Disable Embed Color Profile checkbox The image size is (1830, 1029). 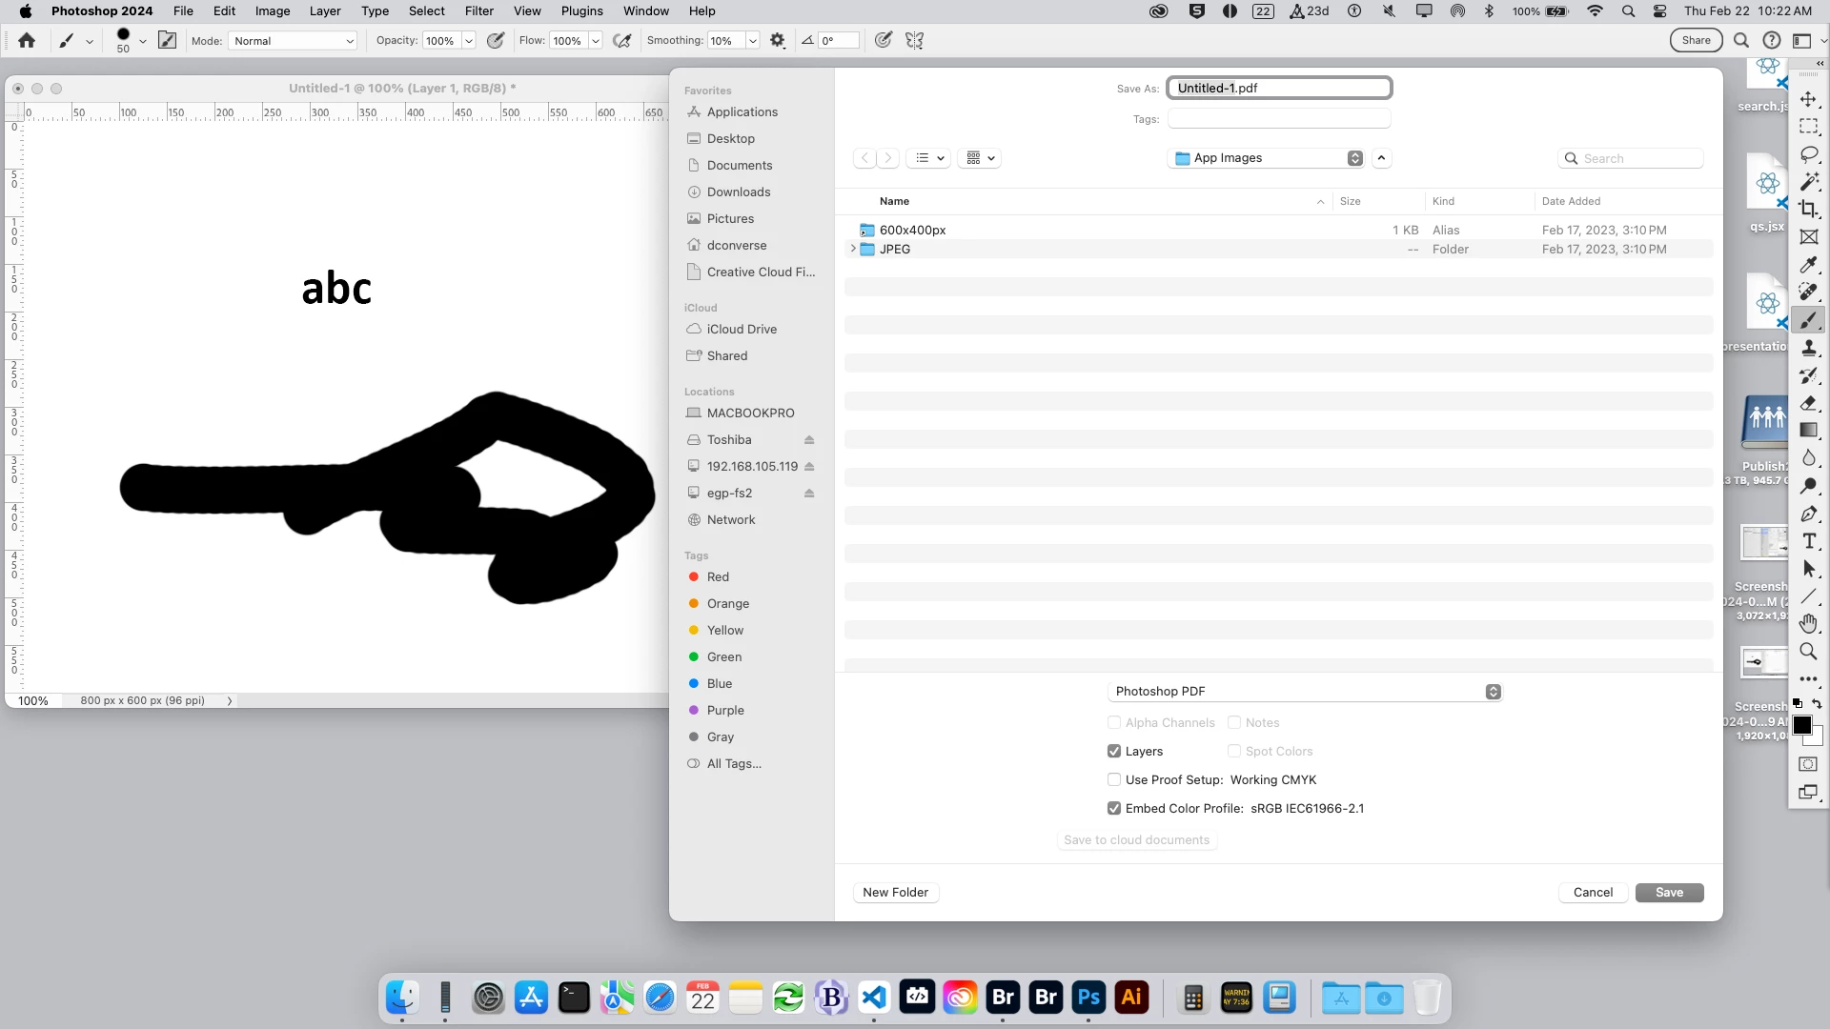(1114, 809)
